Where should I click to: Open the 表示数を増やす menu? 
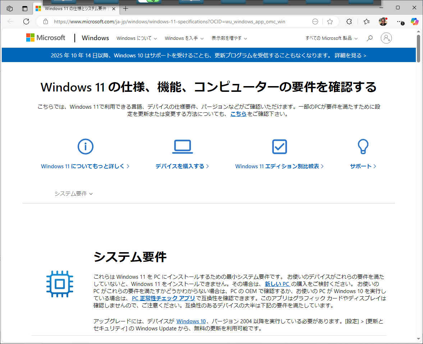229,38
